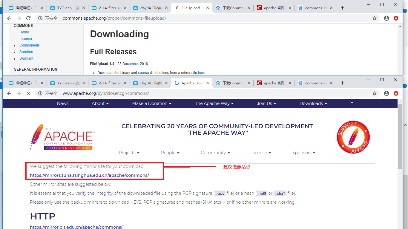Open the Dormant link in the Commons sidebar

point(26,58)
